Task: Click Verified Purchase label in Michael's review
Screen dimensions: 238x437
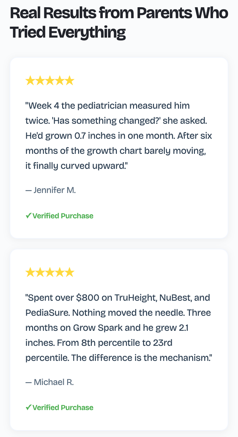Action: click(63, 407)
